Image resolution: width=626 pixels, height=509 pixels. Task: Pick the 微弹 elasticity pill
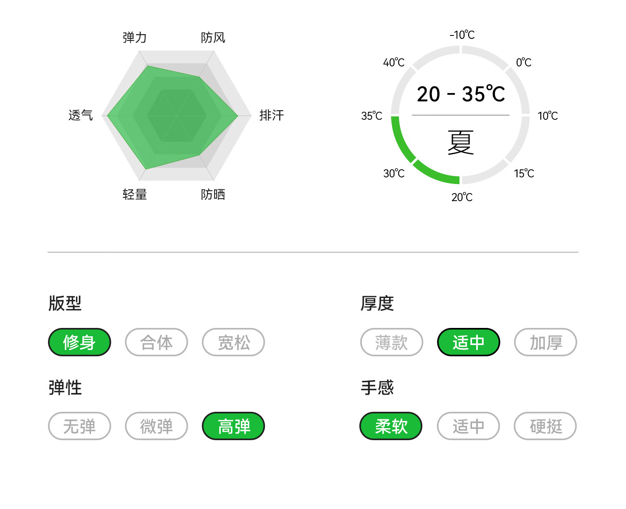[x=156, y=426]
